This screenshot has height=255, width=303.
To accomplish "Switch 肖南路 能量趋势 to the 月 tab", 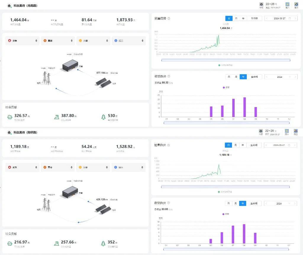I will point(236,18).
